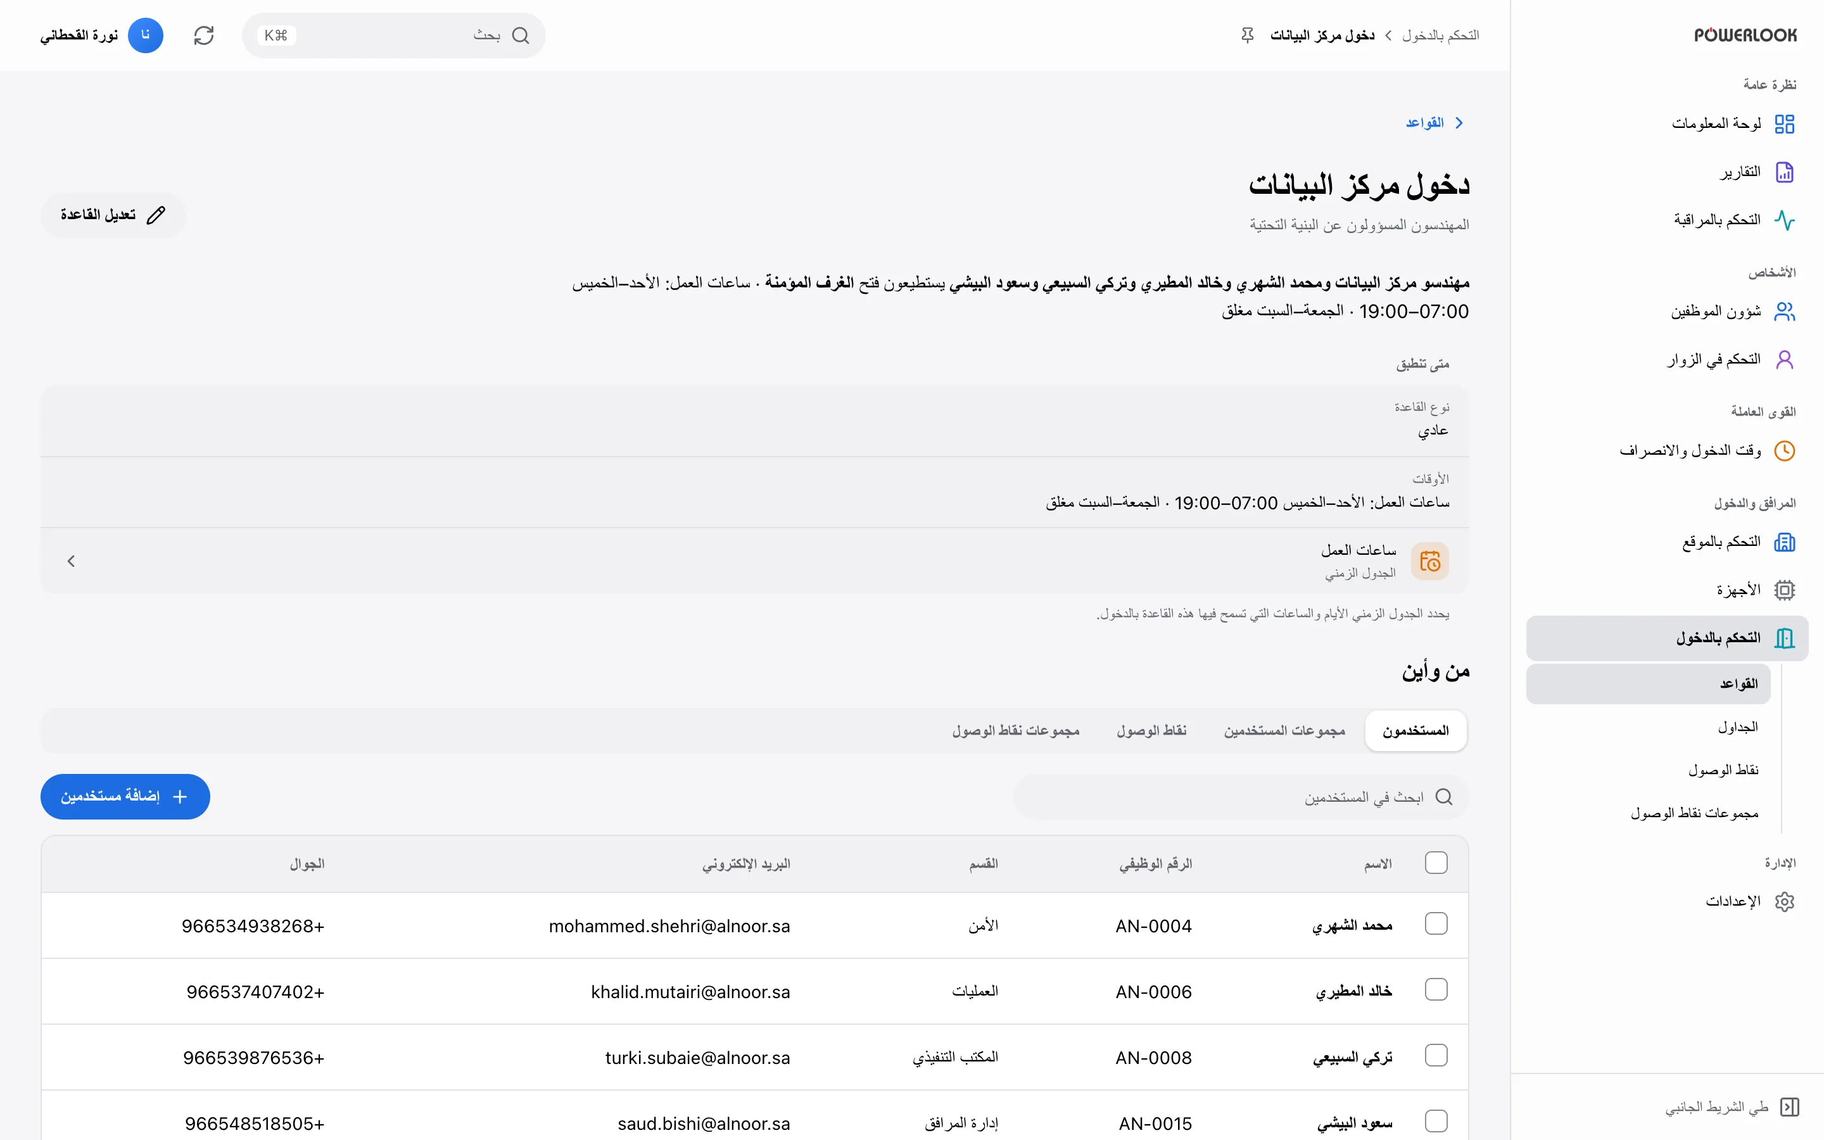Click the search magnifier icon in top bar
This screenshot has width=1824, height=1140.
point(520,35)
